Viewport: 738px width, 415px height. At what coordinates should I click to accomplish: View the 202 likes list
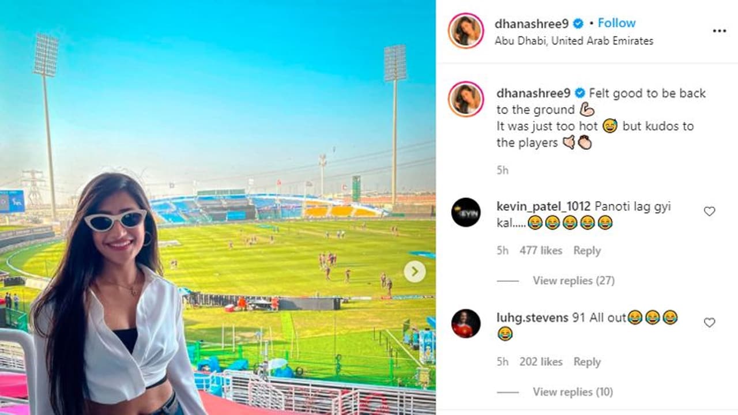click(x=541, y=362)
